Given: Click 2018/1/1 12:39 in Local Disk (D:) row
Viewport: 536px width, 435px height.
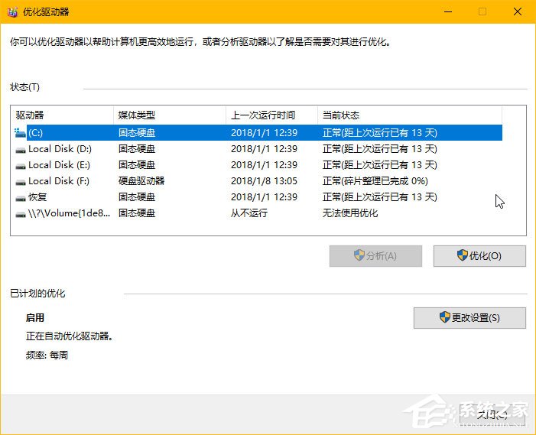Looking at the screenshot, I should [x=265, y=149].
